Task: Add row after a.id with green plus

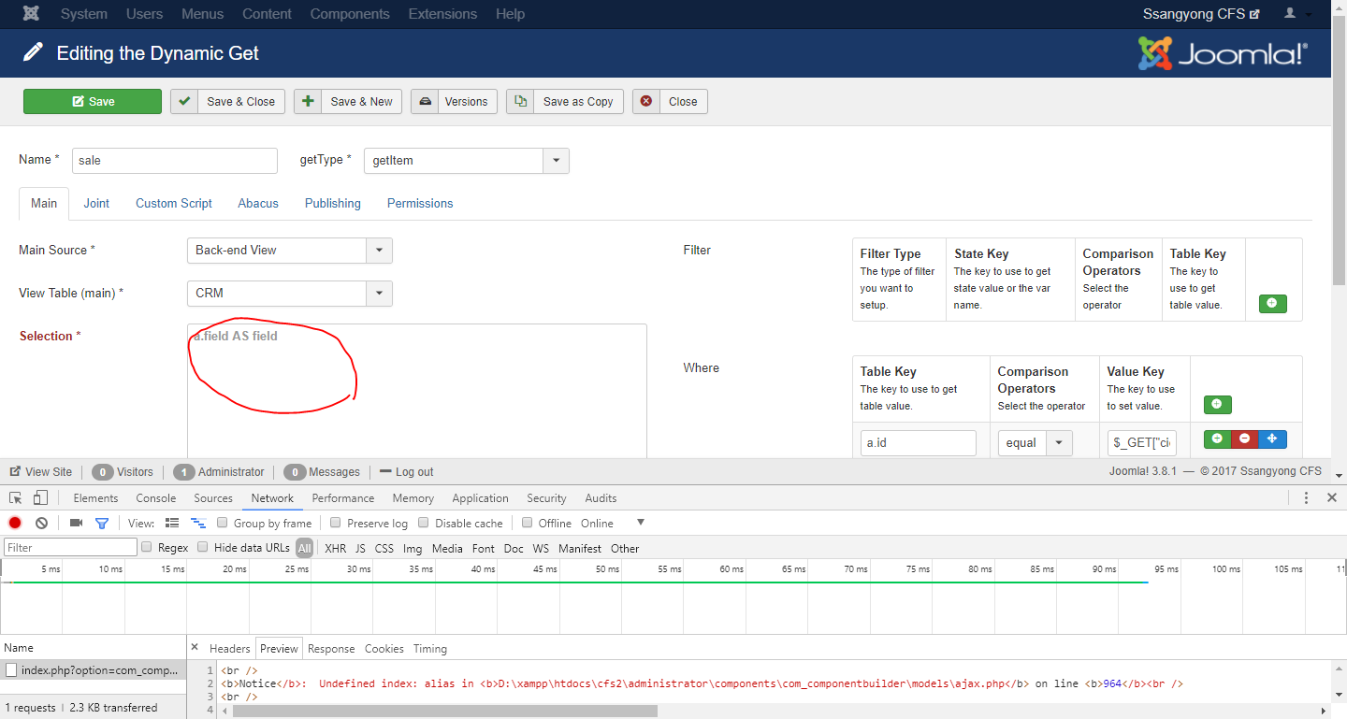Action: [1217, 439]
